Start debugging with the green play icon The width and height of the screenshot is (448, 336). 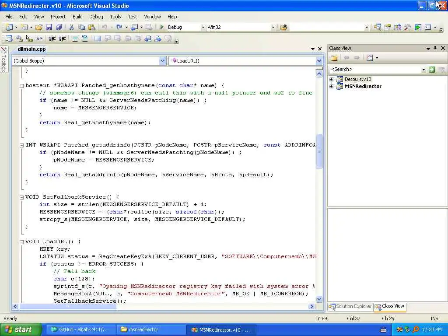[162, 27]
